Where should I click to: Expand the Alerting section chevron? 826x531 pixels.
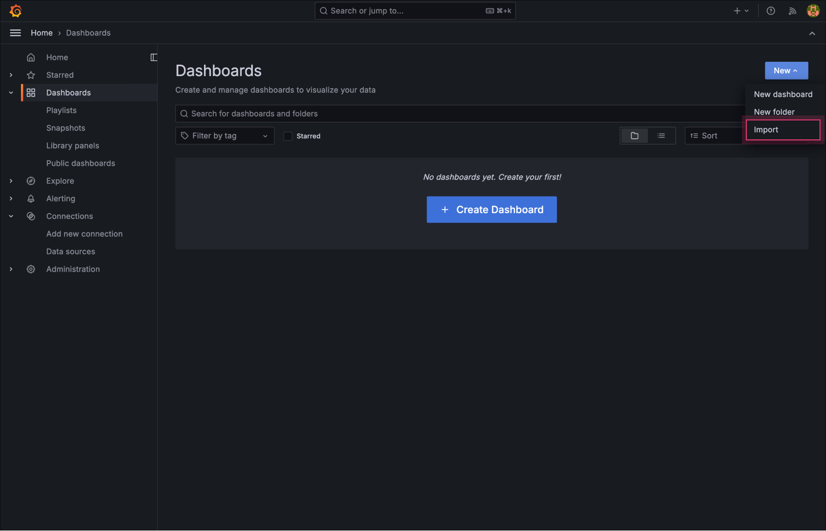11,199
